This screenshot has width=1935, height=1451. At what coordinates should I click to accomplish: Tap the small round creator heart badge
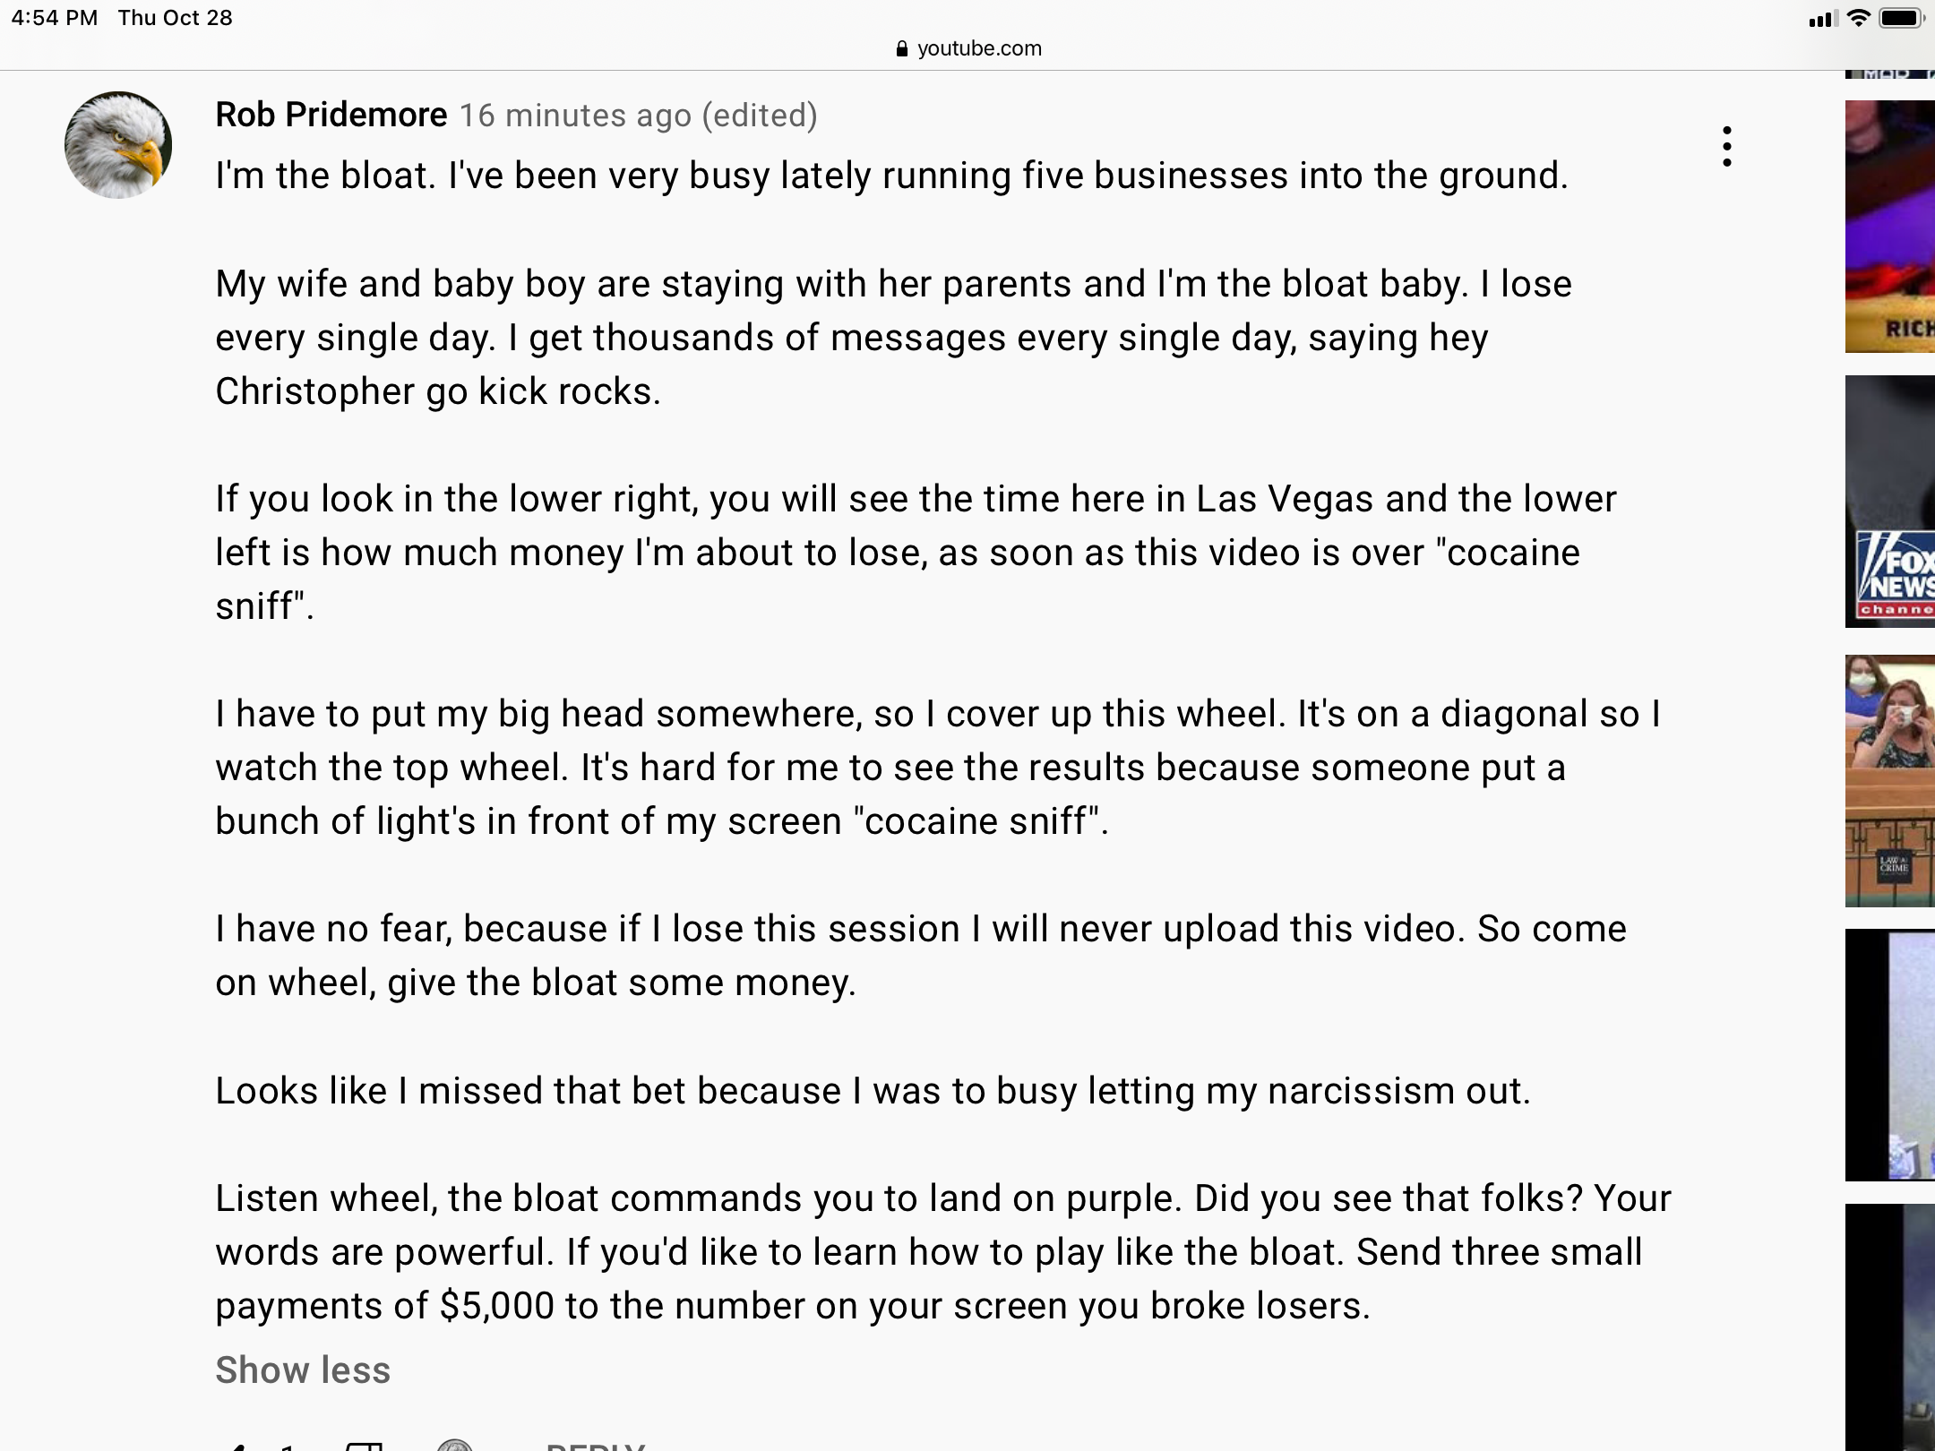pos(454,1446)
